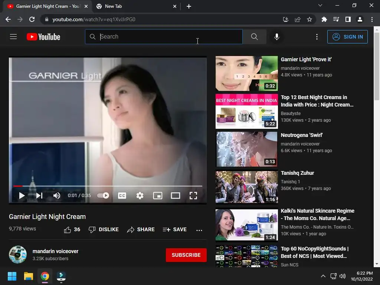Open a new browser tab

coord(189,6)
